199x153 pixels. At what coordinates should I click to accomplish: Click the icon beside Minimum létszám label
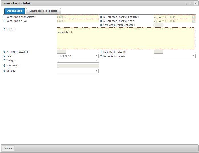coord(5,52)
